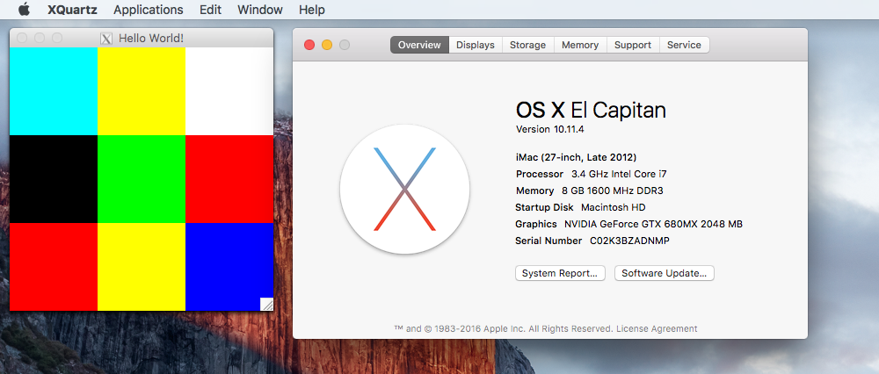Switch to the Service tab

(x=684, y=45)
